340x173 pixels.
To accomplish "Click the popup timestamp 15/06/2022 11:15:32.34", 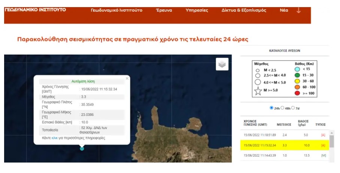I will [99, 89].
